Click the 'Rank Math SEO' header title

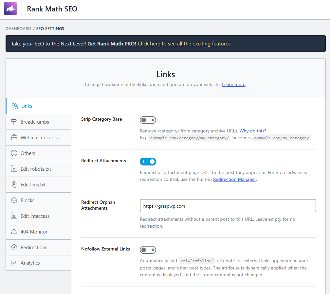pyautogui.click(x=52, y=9)
